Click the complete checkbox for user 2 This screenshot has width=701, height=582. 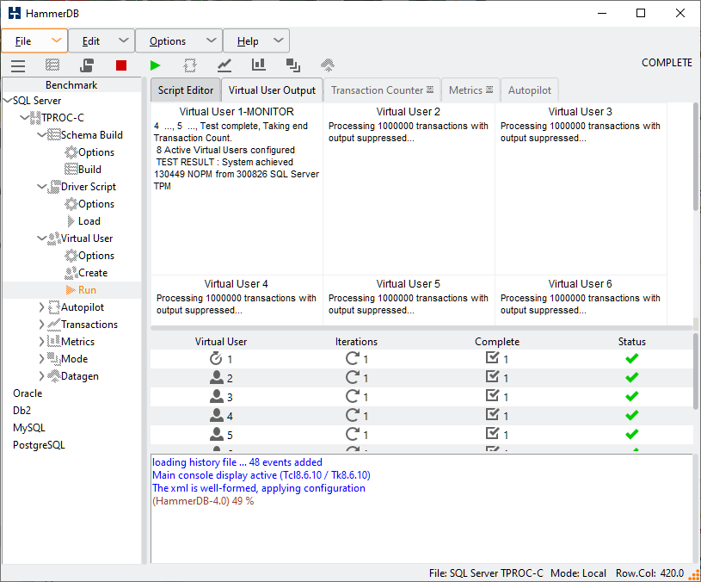click(x=492, y=377)
